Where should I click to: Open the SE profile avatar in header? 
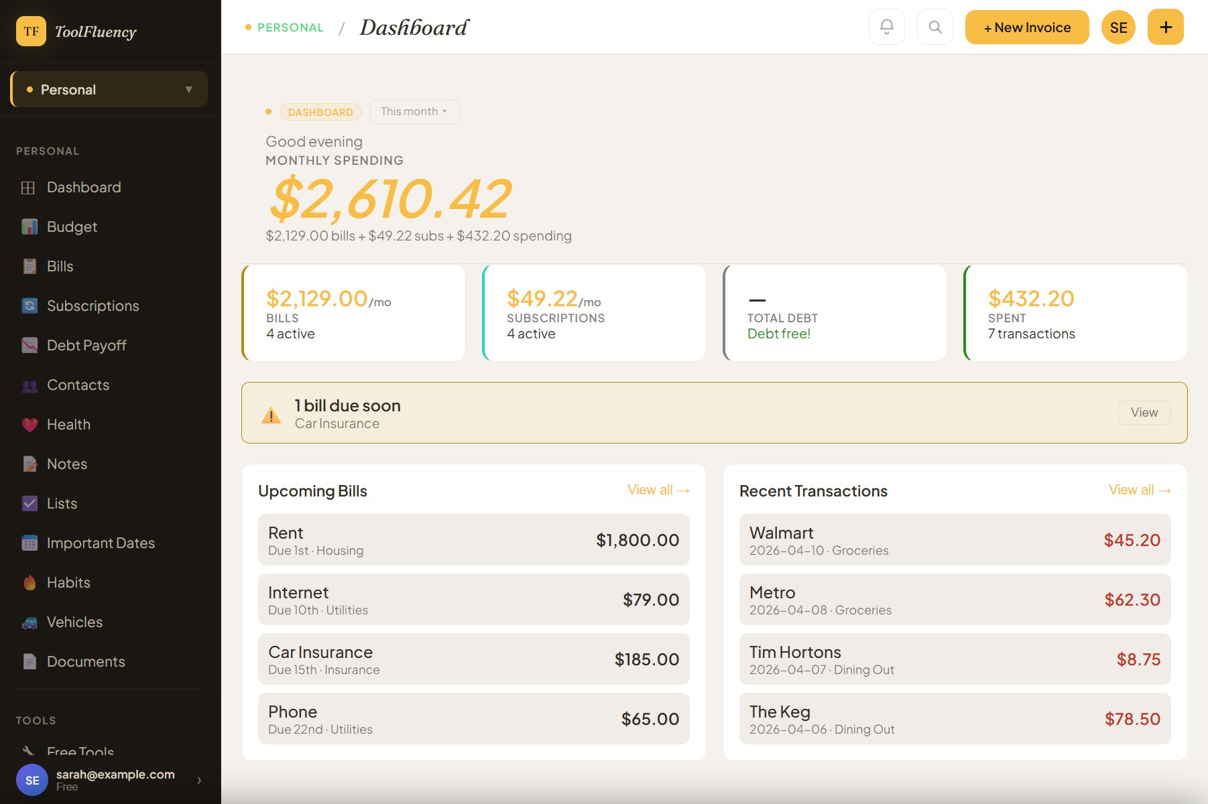tap(1119, 27)
